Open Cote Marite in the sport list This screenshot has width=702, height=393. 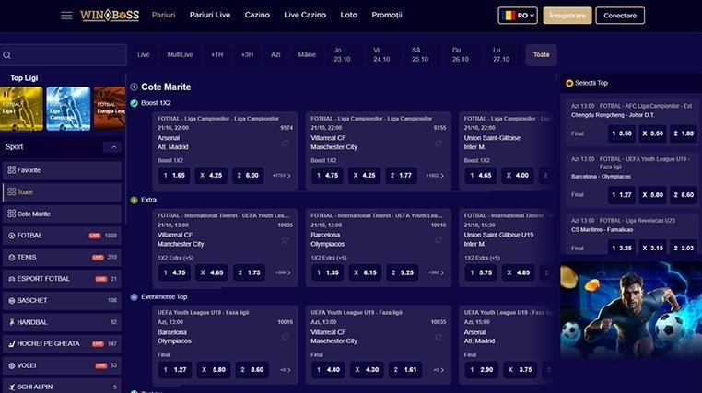pyautogui.click(x=62, y=214)
